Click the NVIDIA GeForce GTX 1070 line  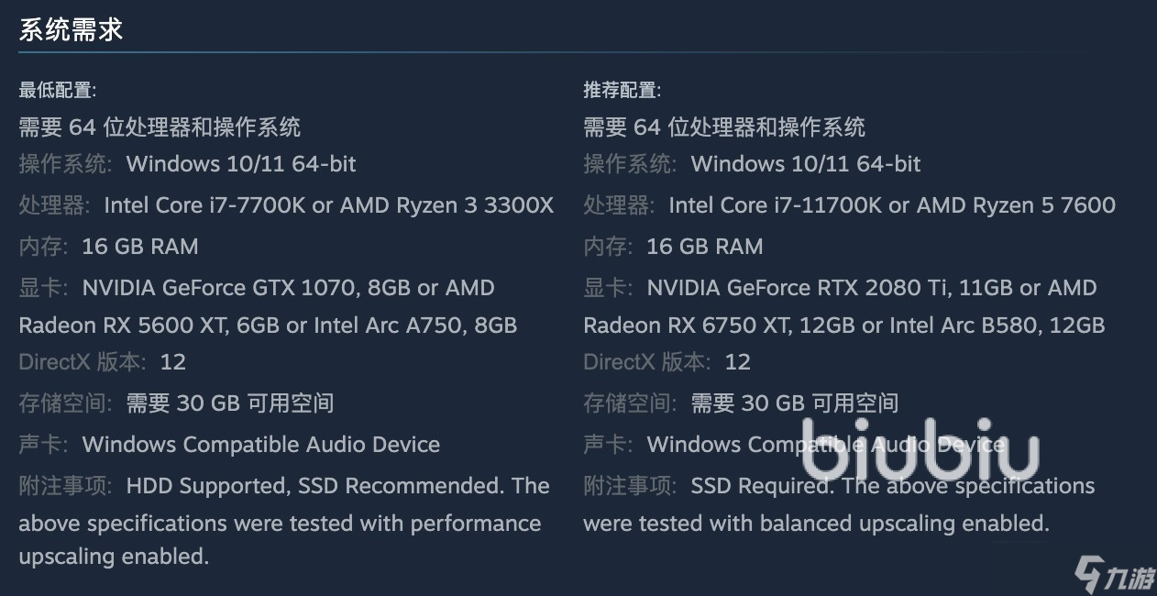[x=257, y=288]
